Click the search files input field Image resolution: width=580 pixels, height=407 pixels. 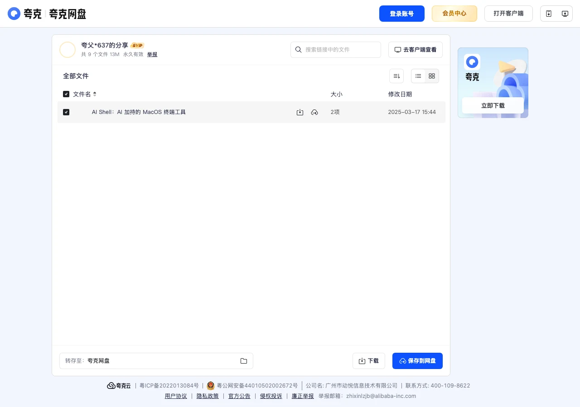[x=336, y=50]
